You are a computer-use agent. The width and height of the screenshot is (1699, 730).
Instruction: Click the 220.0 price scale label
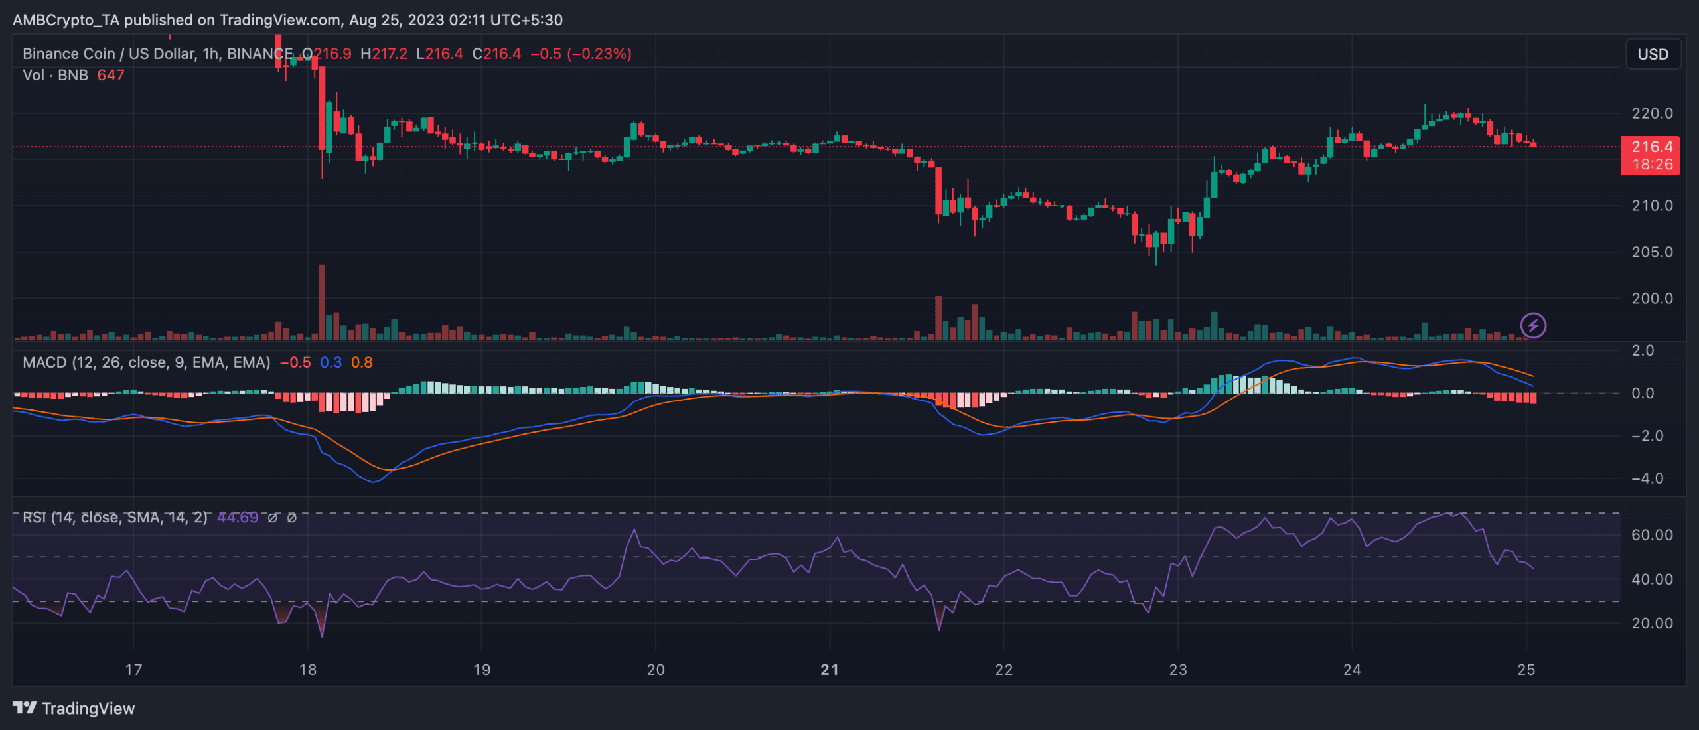[x=1653, y=113]
